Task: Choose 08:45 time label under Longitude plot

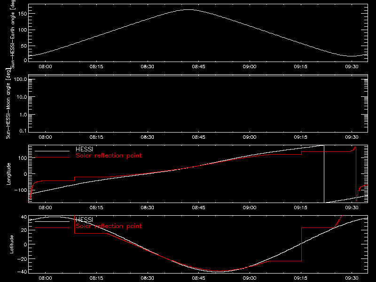Action: (x=198, y=207)
